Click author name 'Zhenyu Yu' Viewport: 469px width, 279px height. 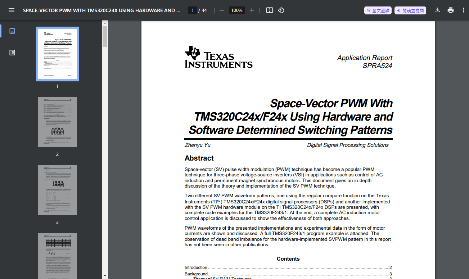coord(198,145)
